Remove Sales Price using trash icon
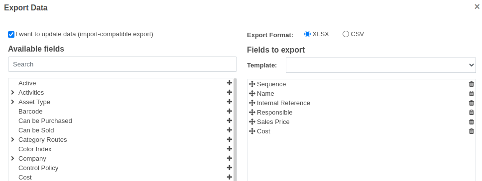The height and width of the screenshot is (181, 482). [471, 121]
